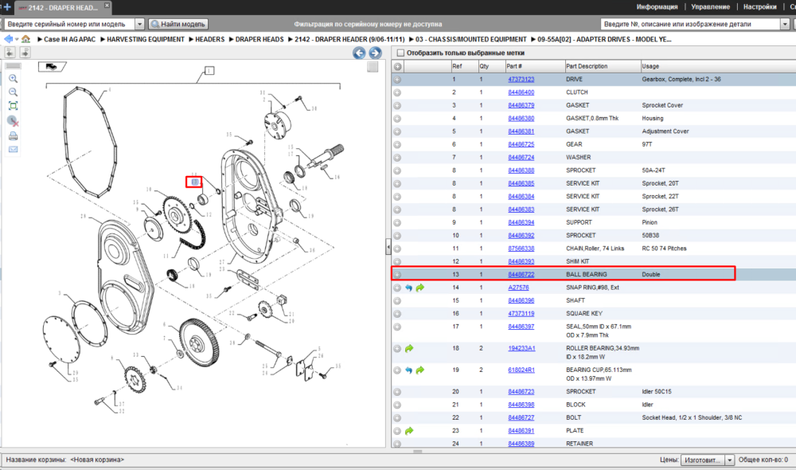Click the gray square icon at the diagram's top right
Image resolution: width=796 pixels, height=470 pixels.
373,67
